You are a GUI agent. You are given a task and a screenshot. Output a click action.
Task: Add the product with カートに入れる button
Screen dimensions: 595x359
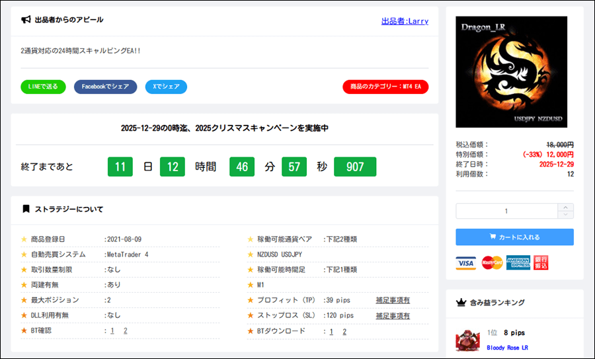click(514, 237)
